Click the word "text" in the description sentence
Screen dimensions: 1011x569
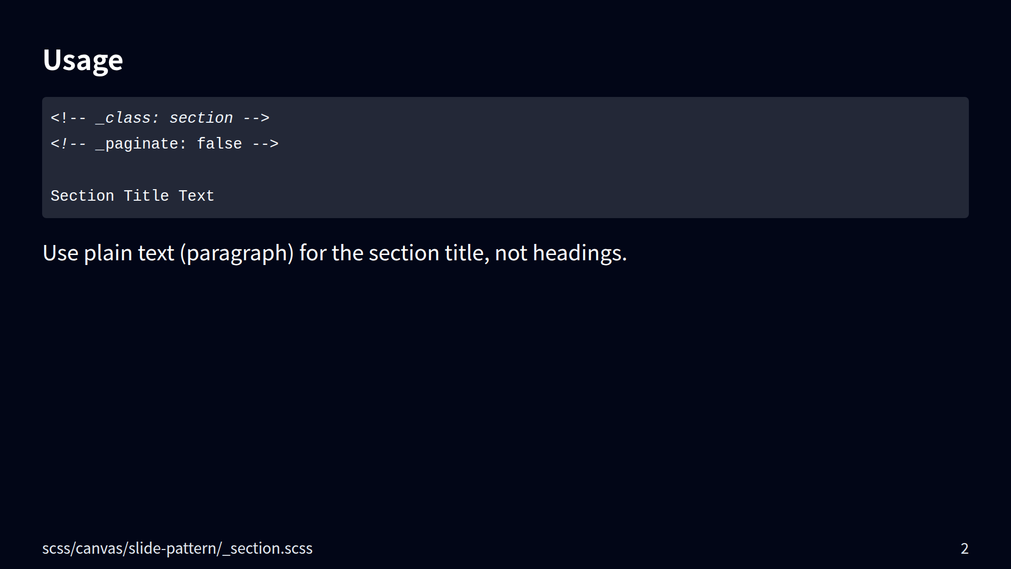(x=156, y=253)
